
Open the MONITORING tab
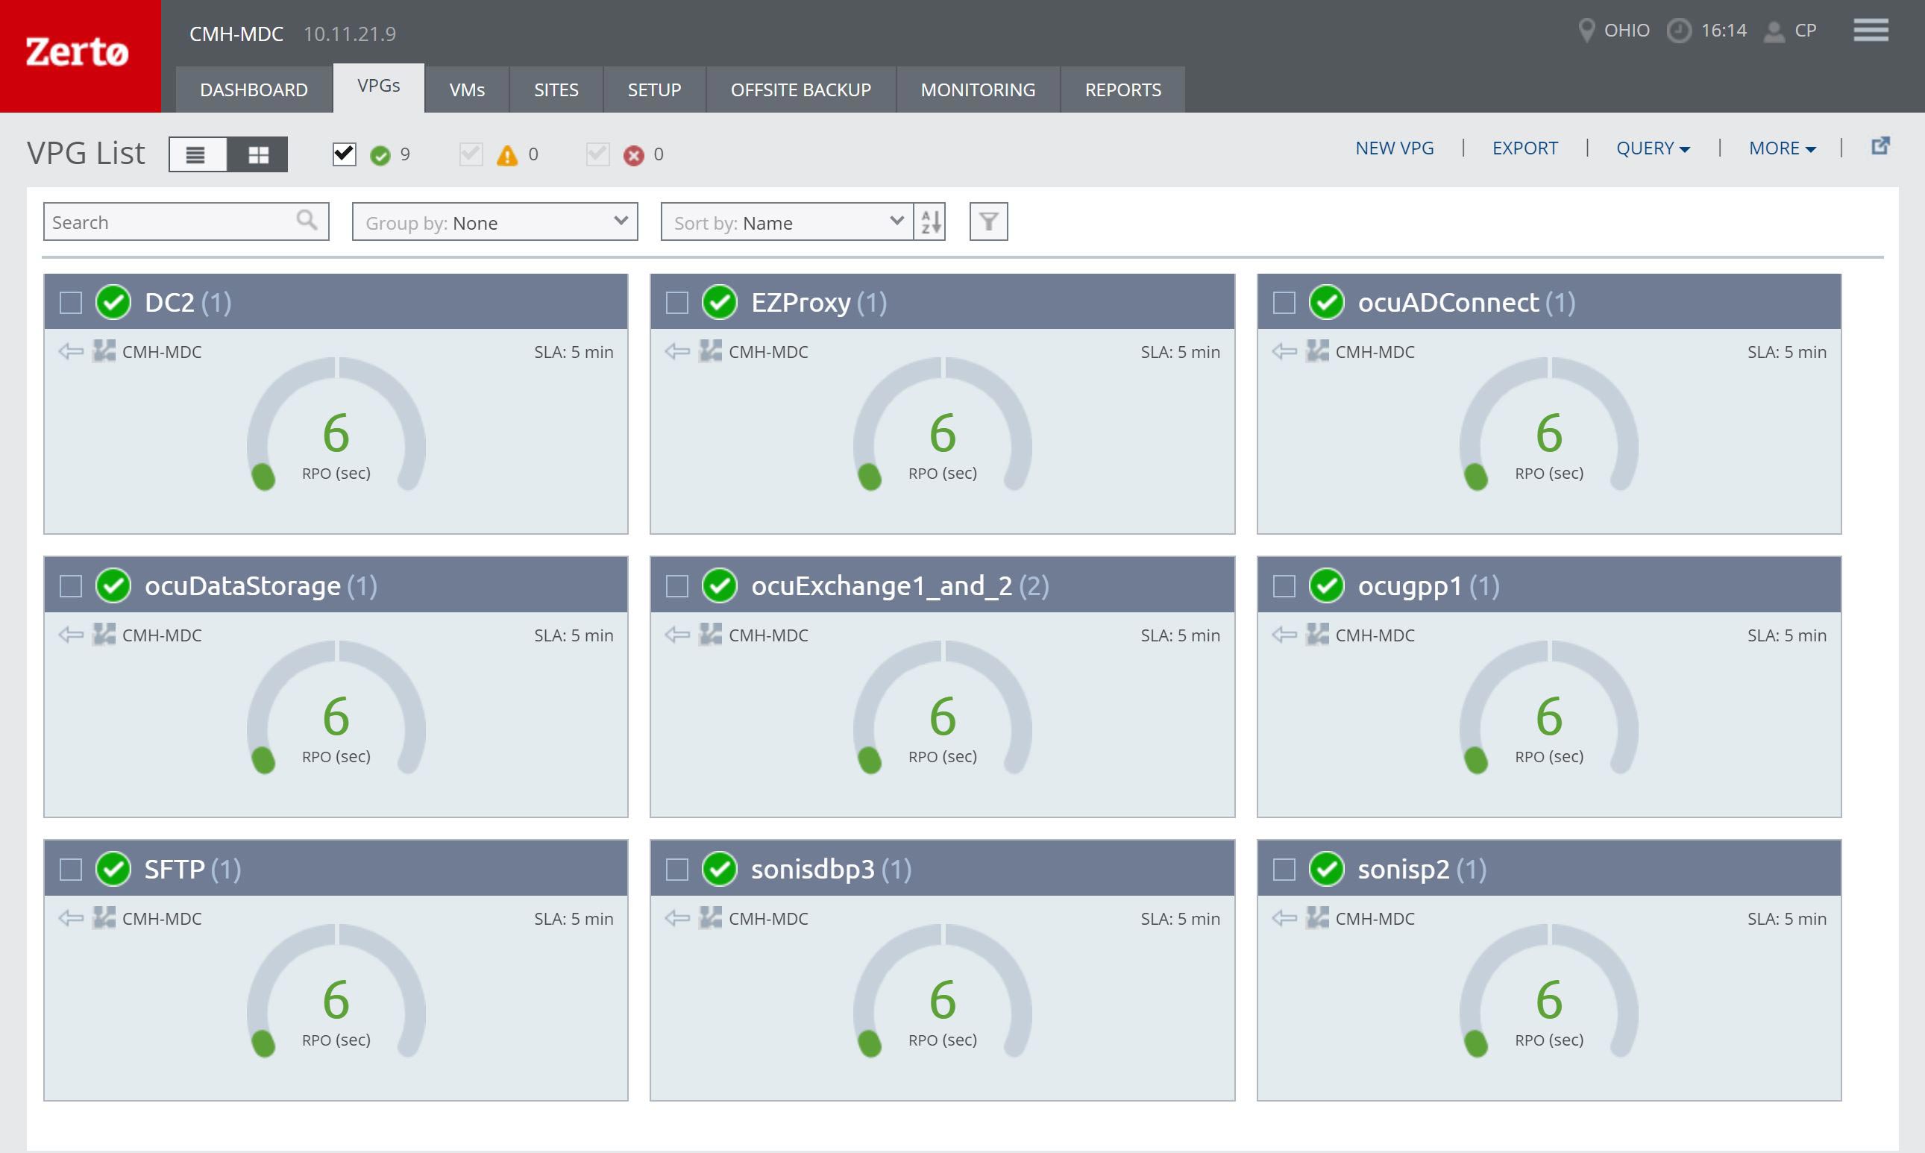(x=978, y=89)
